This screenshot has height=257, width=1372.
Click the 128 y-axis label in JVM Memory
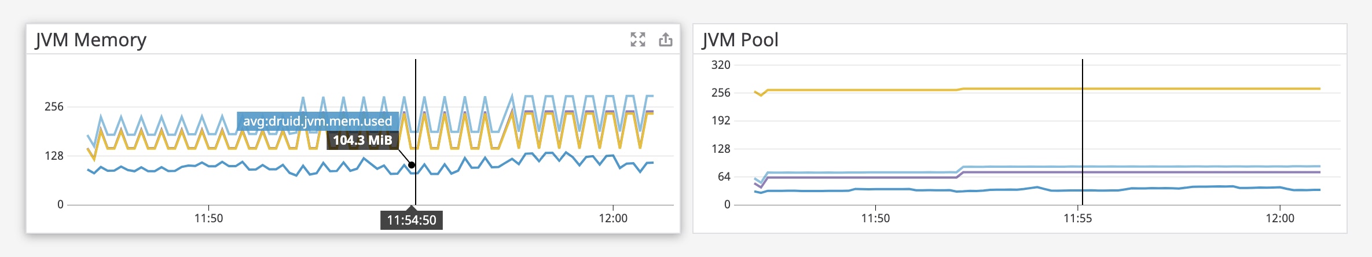pyautogui.click(x=54, y=156)
